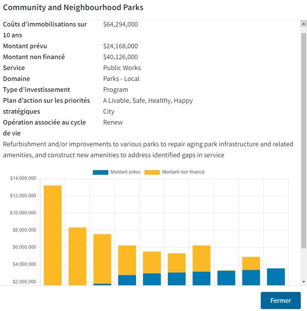Click the $14,000,000 y-axis label

[x=23, y=179]
